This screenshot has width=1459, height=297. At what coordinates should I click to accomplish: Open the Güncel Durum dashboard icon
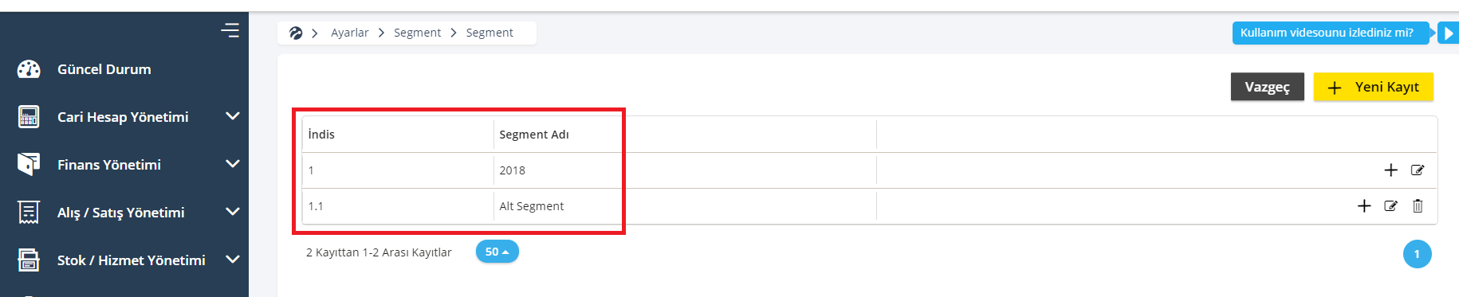[29, 69]
